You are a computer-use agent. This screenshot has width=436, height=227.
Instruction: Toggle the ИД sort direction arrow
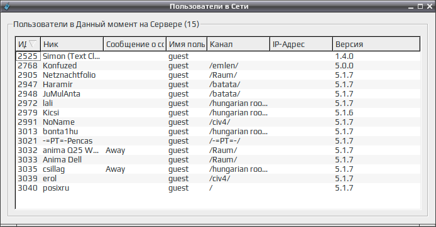33,44
